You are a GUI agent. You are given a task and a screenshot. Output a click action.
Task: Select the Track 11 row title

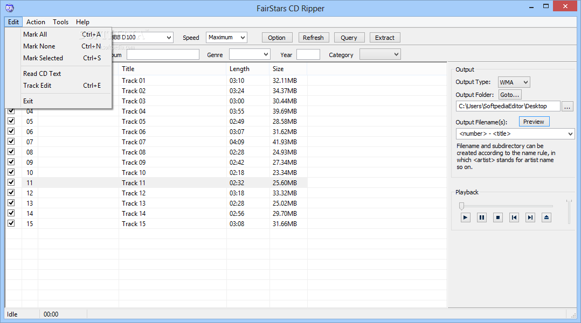point(134,183)
